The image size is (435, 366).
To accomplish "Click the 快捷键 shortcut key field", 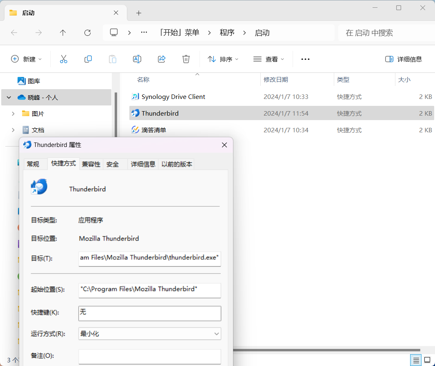I will [x=150, y=313].
